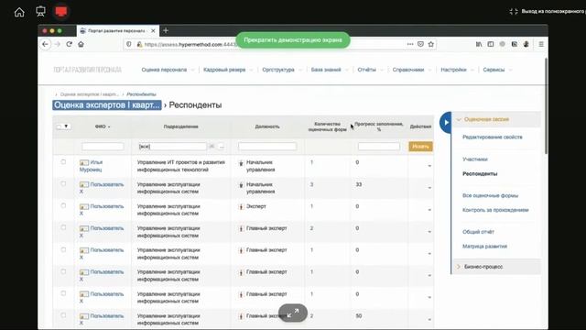586x330 pixels.
Task: Open page actions three-dots menu in address bar
Action: [410, 44]
